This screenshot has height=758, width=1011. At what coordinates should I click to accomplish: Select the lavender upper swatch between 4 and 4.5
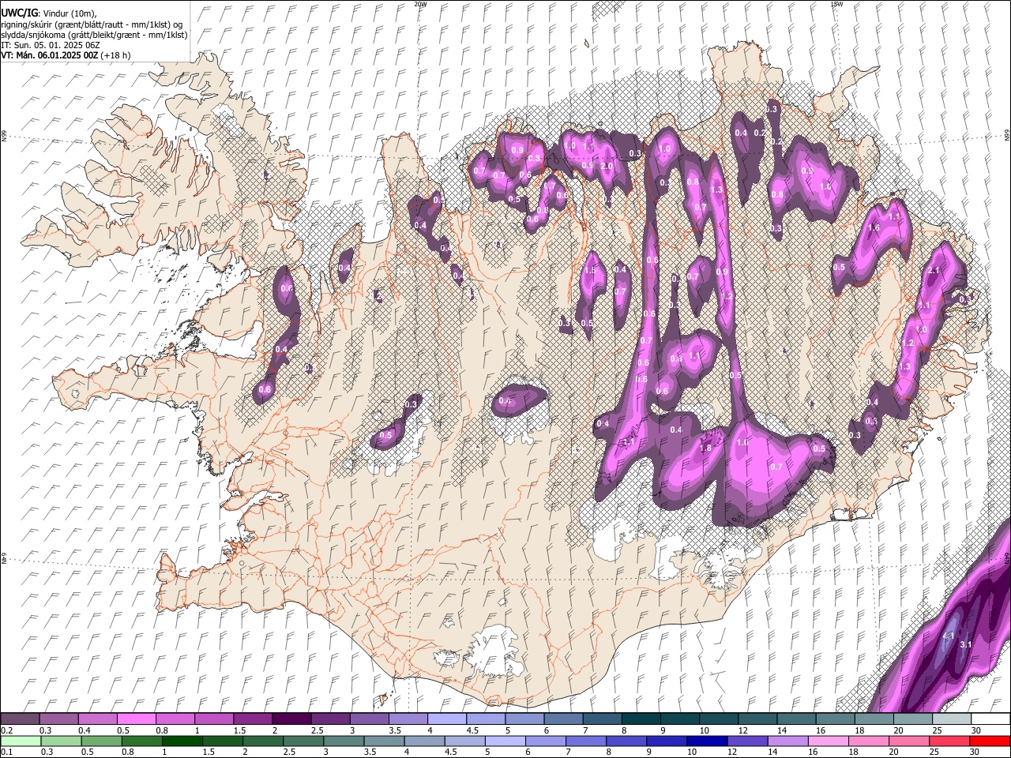point(446,719)
